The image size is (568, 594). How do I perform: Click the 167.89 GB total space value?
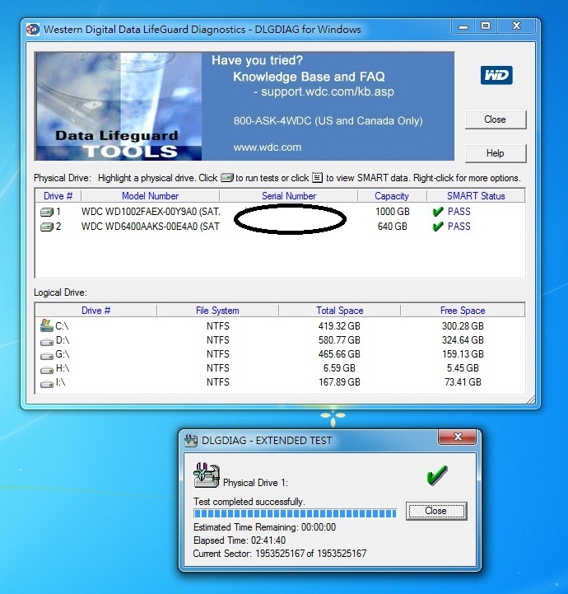pos(339,382)
